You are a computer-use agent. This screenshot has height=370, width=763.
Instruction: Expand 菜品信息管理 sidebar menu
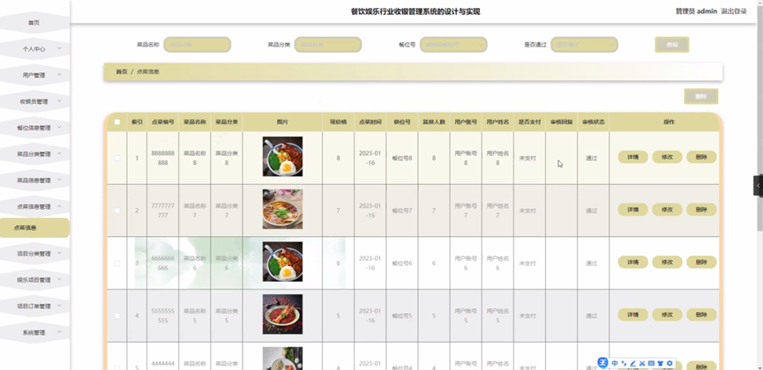(x=34, y=181)
